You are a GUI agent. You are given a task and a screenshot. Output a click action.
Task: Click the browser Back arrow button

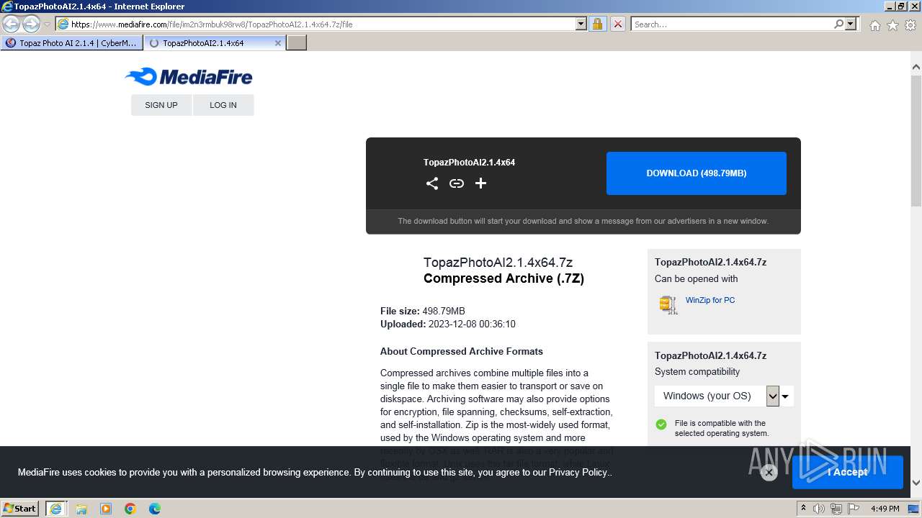11,24
